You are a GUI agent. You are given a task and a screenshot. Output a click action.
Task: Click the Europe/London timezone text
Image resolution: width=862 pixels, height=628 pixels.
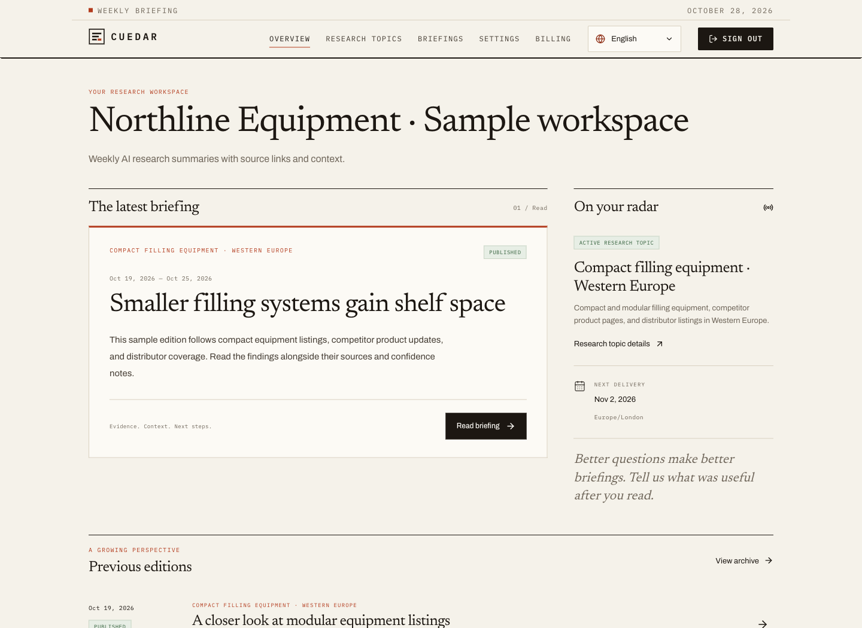pos(619,417)
